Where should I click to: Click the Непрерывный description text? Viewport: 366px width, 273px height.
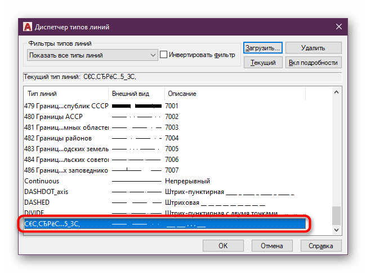(188, 181)
